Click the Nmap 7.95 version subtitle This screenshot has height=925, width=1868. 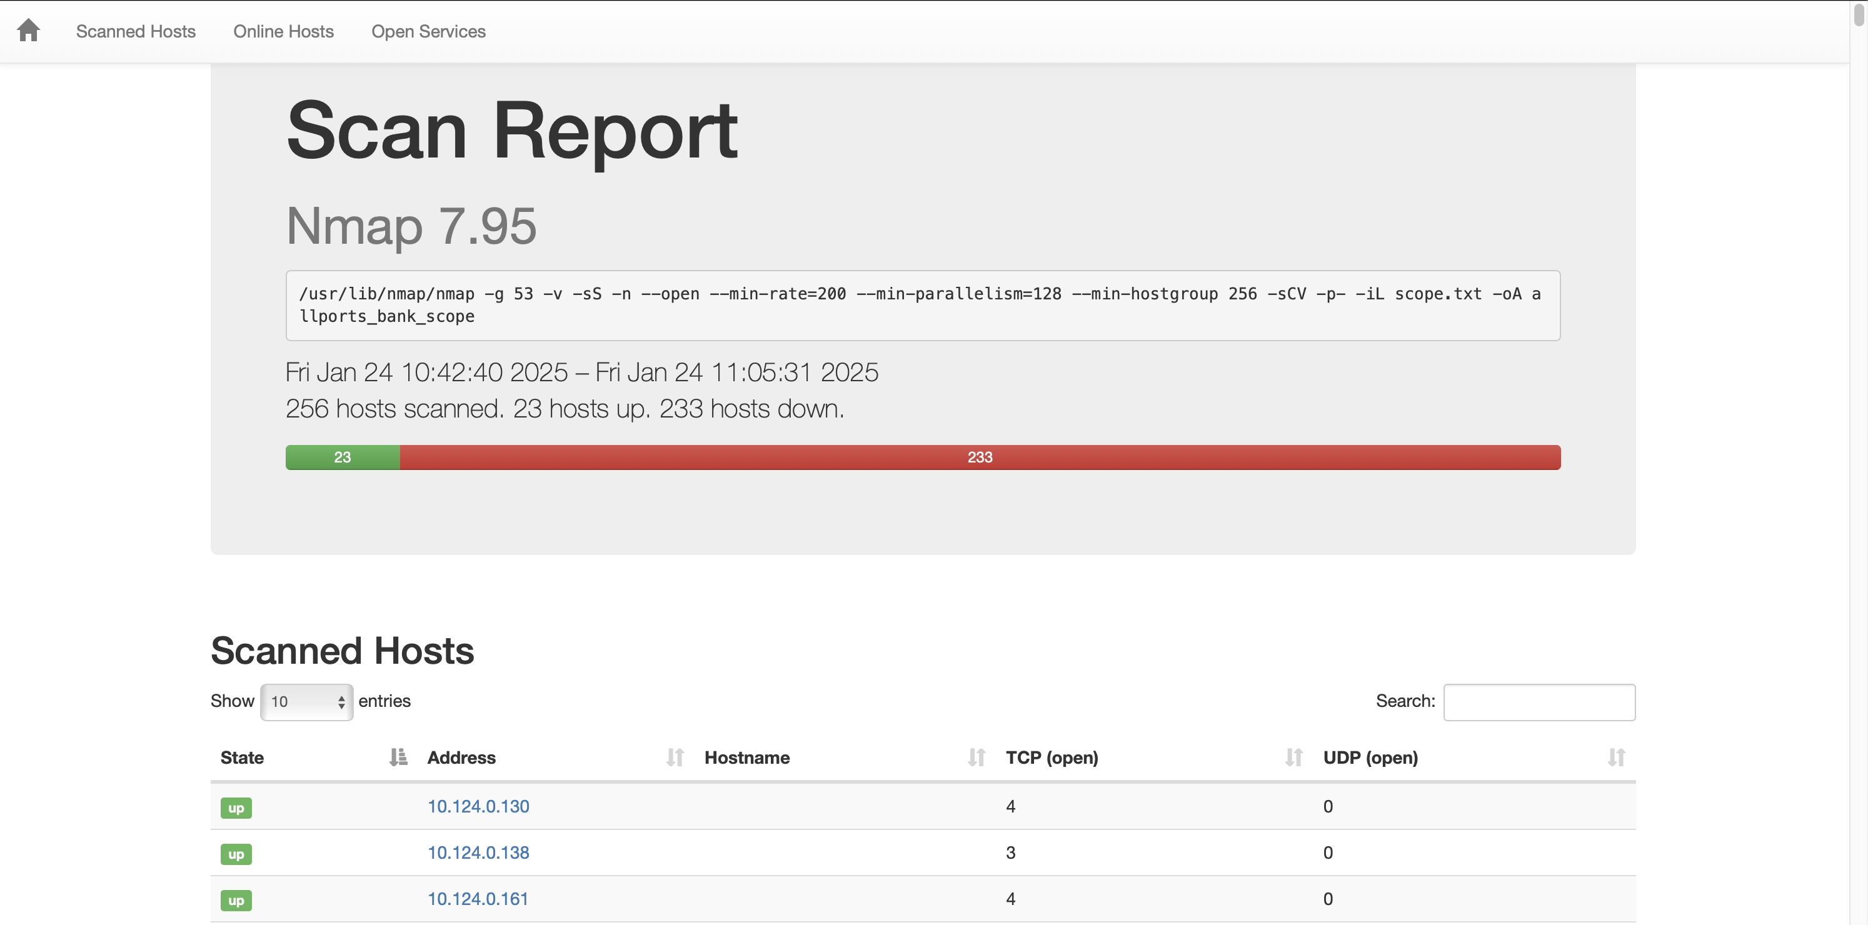[411, 226]
